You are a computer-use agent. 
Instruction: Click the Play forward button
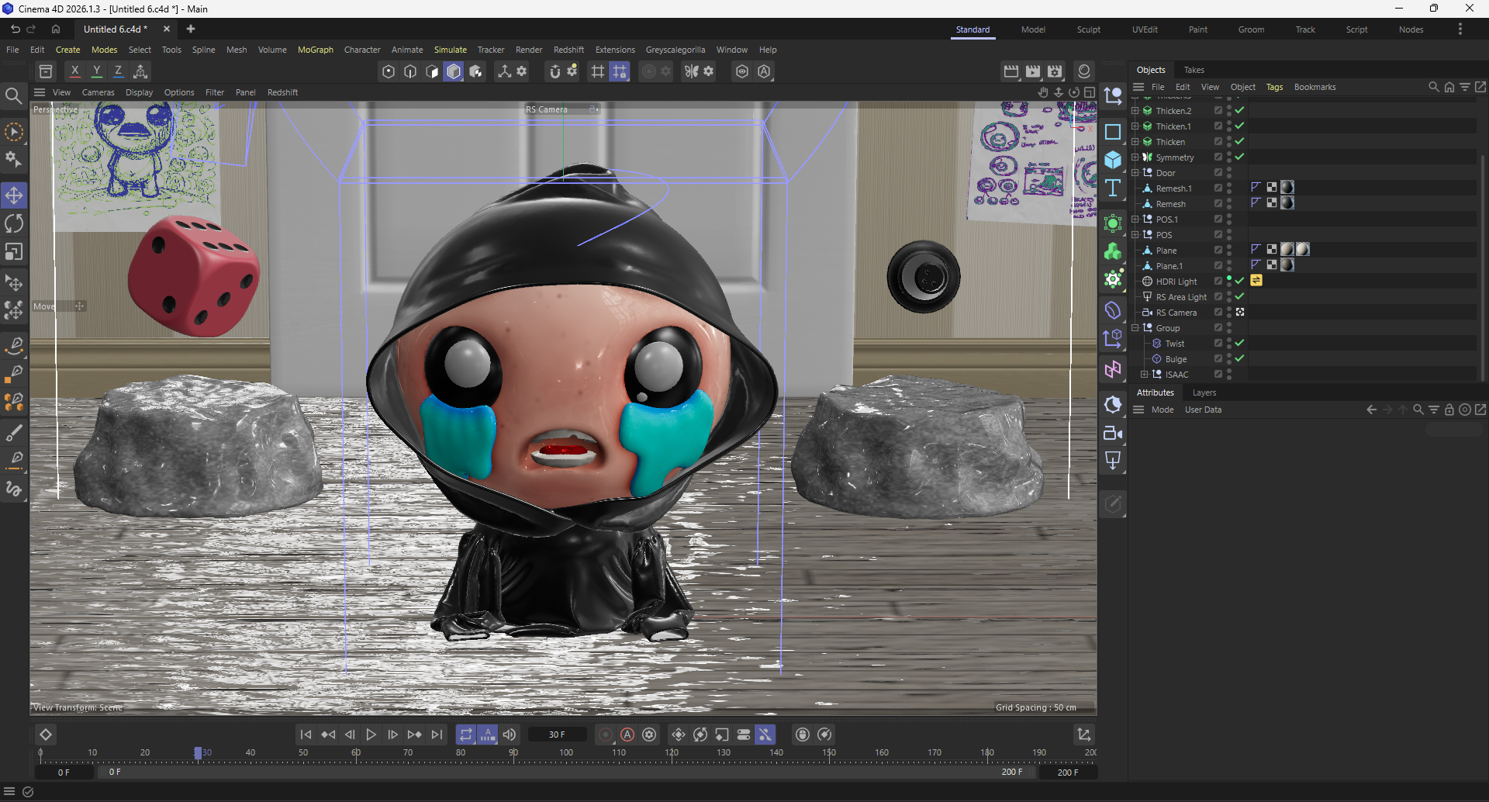pos(371,735)
